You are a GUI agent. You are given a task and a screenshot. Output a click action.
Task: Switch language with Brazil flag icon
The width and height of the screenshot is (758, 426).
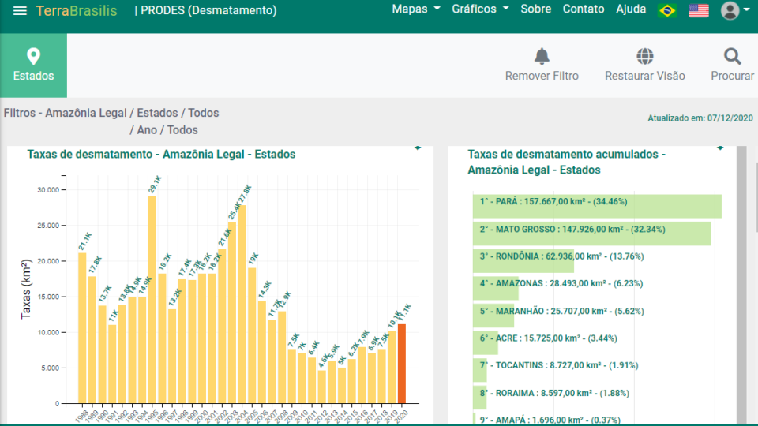click(668, 10)
